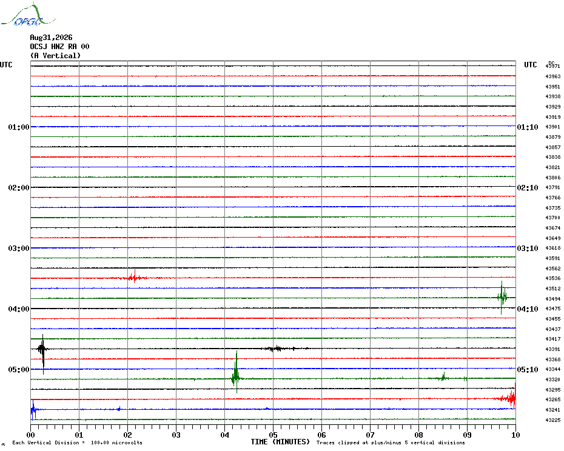Click the 02:00 time label

19,188
